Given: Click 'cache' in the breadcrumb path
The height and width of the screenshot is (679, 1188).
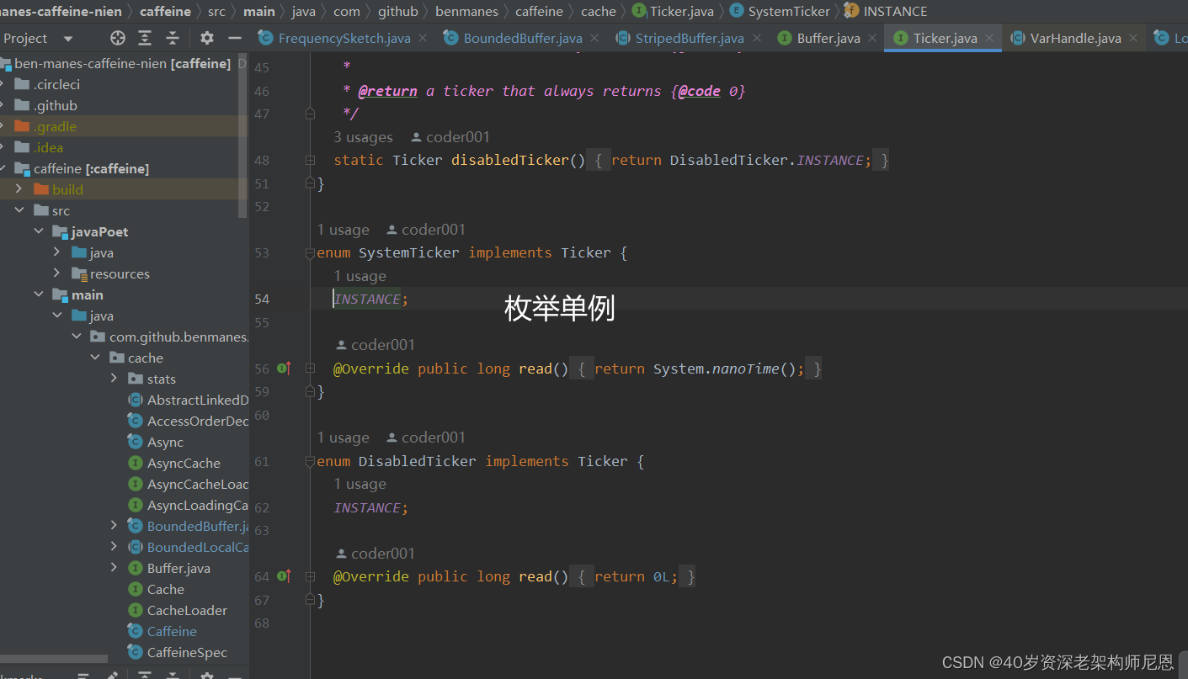Looking at the screenshot, I should (x=598, y=11).
